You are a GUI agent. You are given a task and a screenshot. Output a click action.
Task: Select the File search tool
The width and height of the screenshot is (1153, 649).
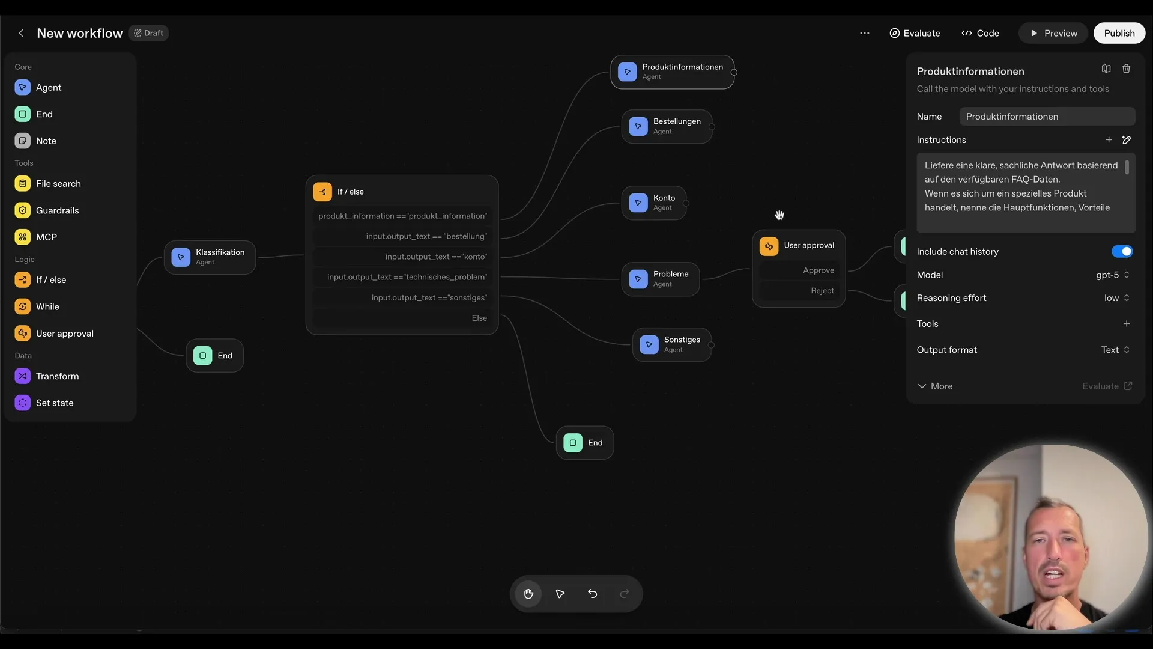pos(59,183)
